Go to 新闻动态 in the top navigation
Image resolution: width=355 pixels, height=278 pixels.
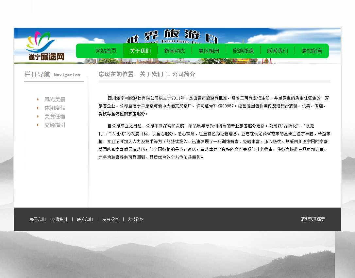pyautogui.click(x=174, y=51)
